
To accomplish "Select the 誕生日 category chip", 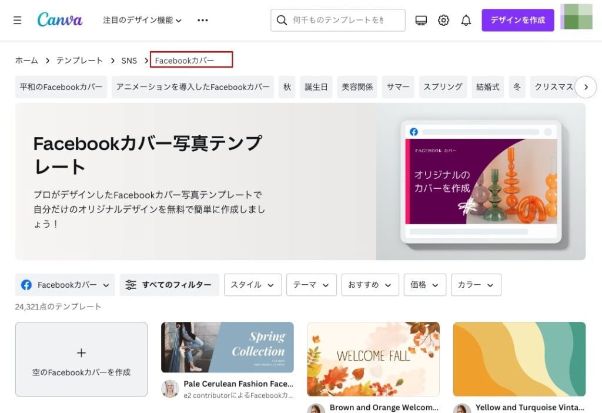I will coord(316,87).
